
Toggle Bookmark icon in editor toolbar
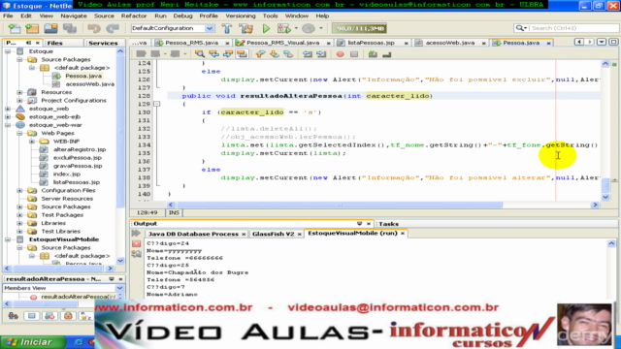(x=288, y=54)
